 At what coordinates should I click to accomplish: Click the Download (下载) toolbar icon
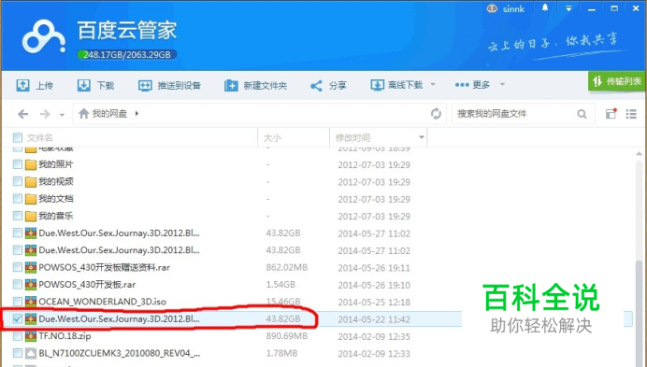(84, 85)
